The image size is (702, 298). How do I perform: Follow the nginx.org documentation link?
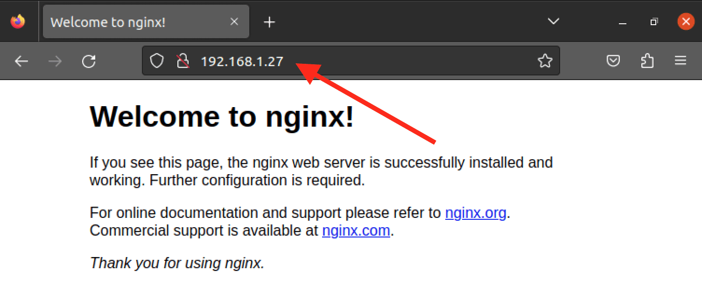point(475,213)
